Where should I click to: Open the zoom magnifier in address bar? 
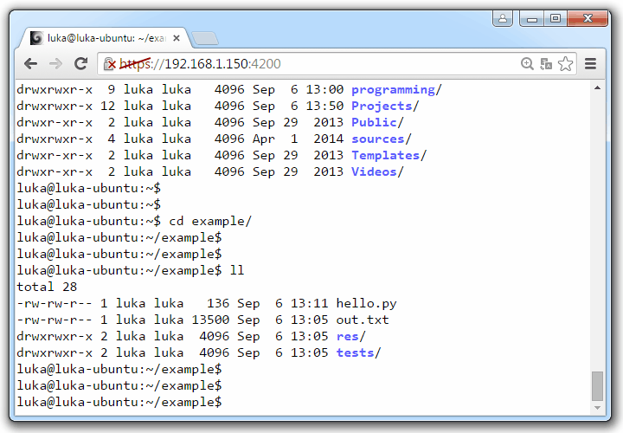(x=527, y=63)
